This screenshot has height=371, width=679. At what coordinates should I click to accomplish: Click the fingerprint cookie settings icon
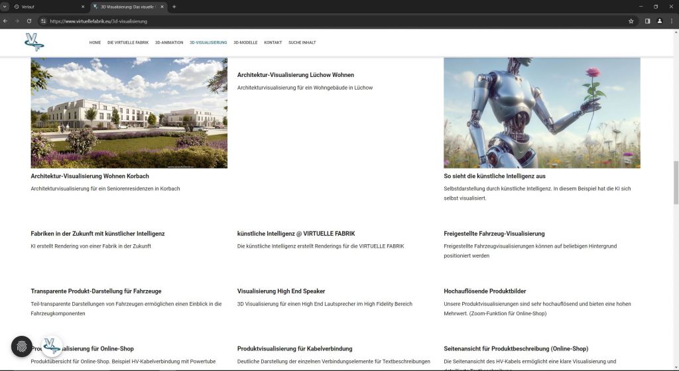coord(22,346)
